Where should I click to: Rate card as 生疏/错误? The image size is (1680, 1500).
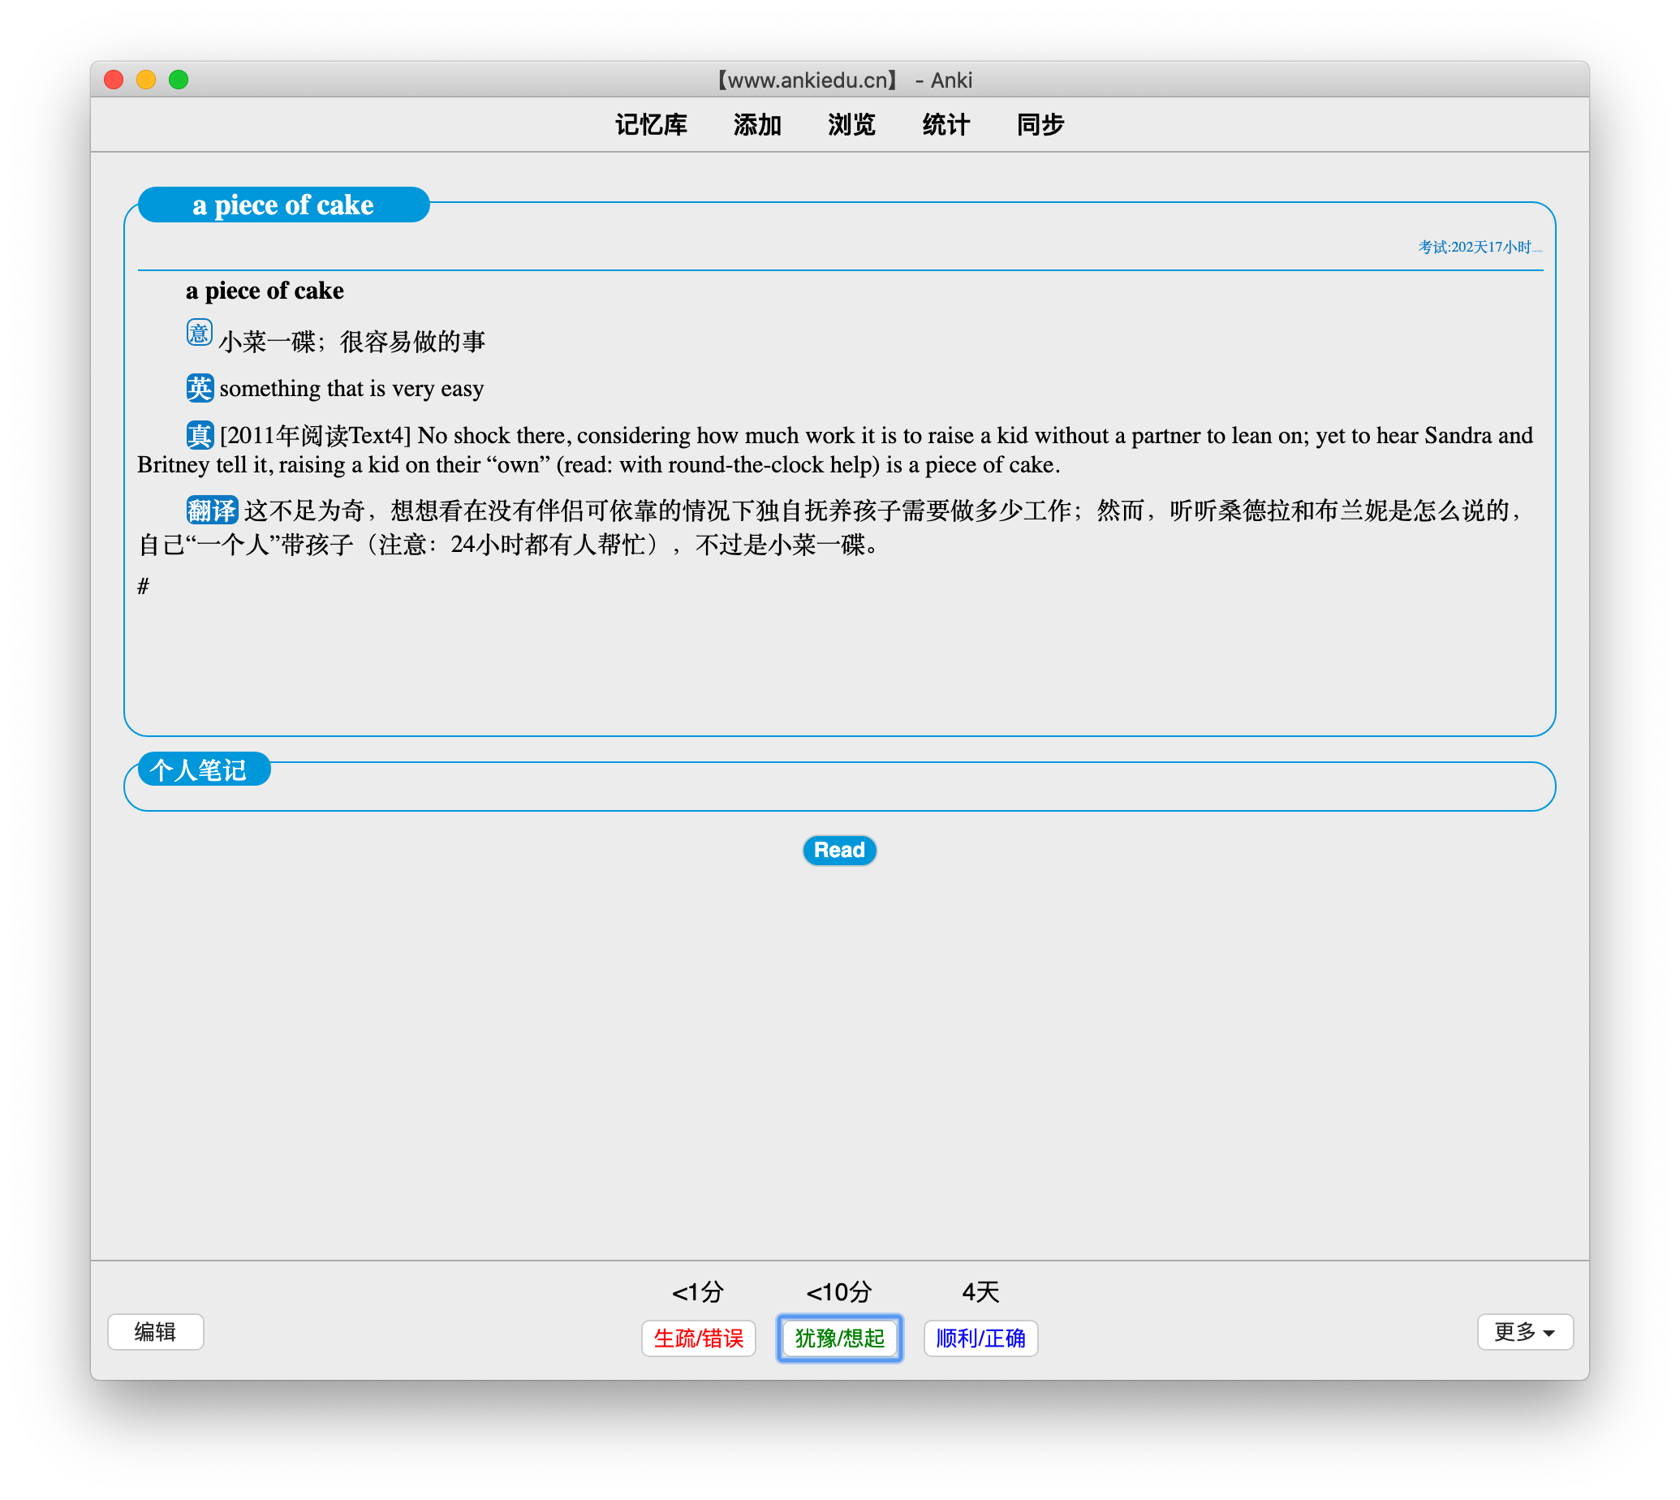[699, 1338]
